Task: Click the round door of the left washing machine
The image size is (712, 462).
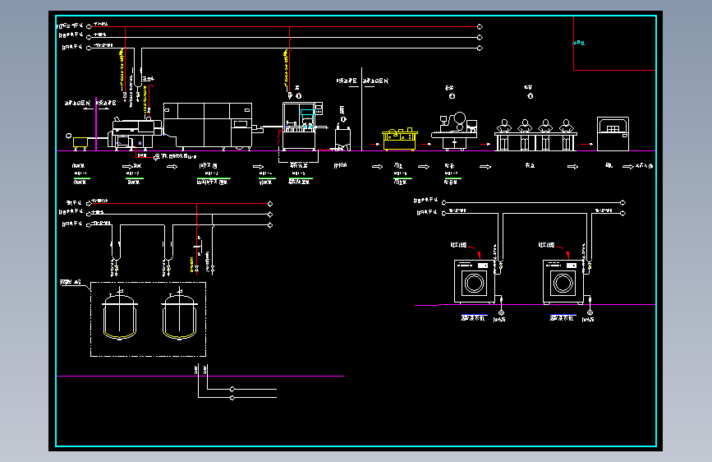Action: [x=475, y=284]
